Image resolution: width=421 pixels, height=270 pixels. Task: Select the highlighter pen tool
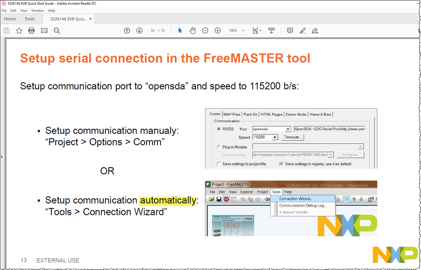303,31
